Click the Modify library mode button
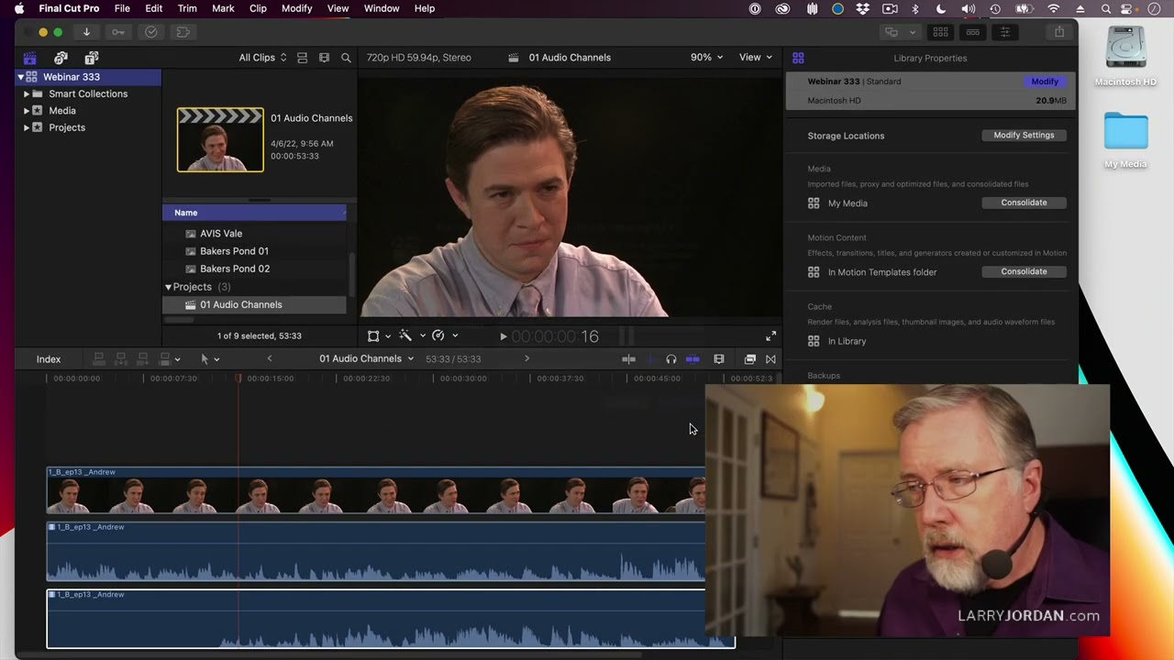Image resolution: width=1174 pixels, height=660 pixels. tap(1044, 82)
